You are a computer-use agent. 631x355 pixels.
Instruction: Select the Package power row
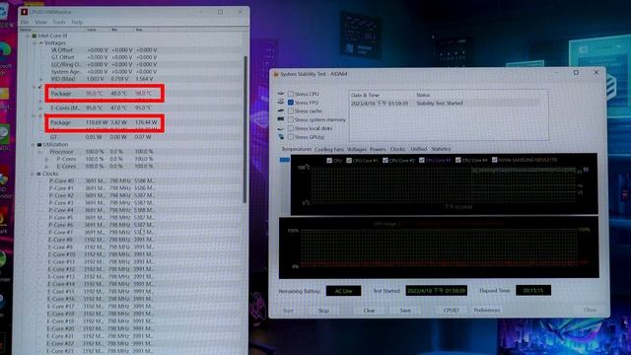click(104, 122)
